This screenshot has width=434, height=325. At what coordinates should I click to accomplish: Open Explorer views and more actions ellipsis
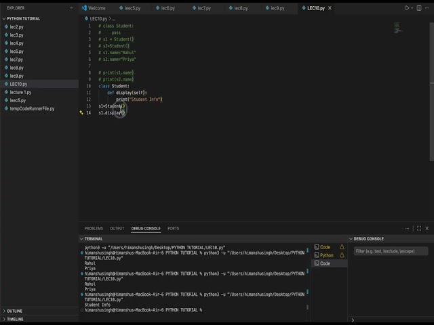point(72,8)
